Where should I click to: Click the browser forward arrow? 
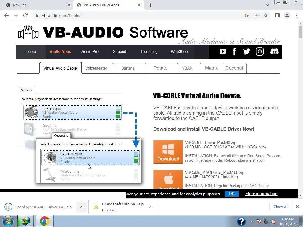(16, 15)
